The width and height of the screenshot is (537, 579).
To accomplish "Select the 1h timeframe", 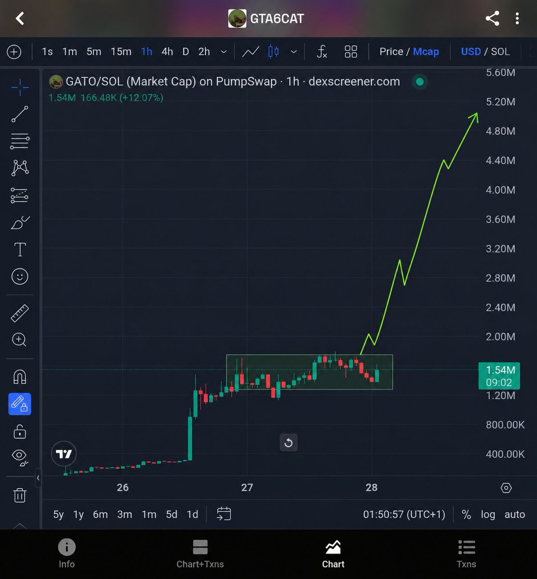I will 146,52.
